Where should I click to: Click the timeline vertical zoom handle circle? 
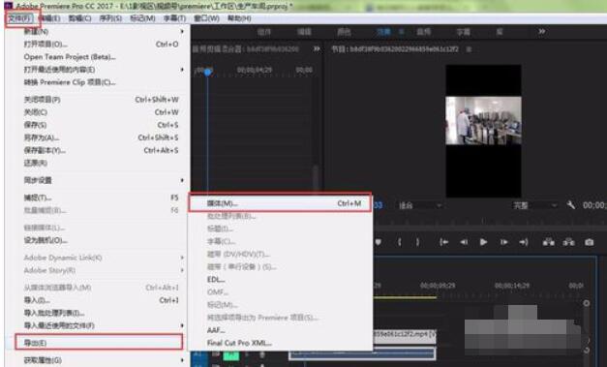pyautogui.click(x=587, y=303)
